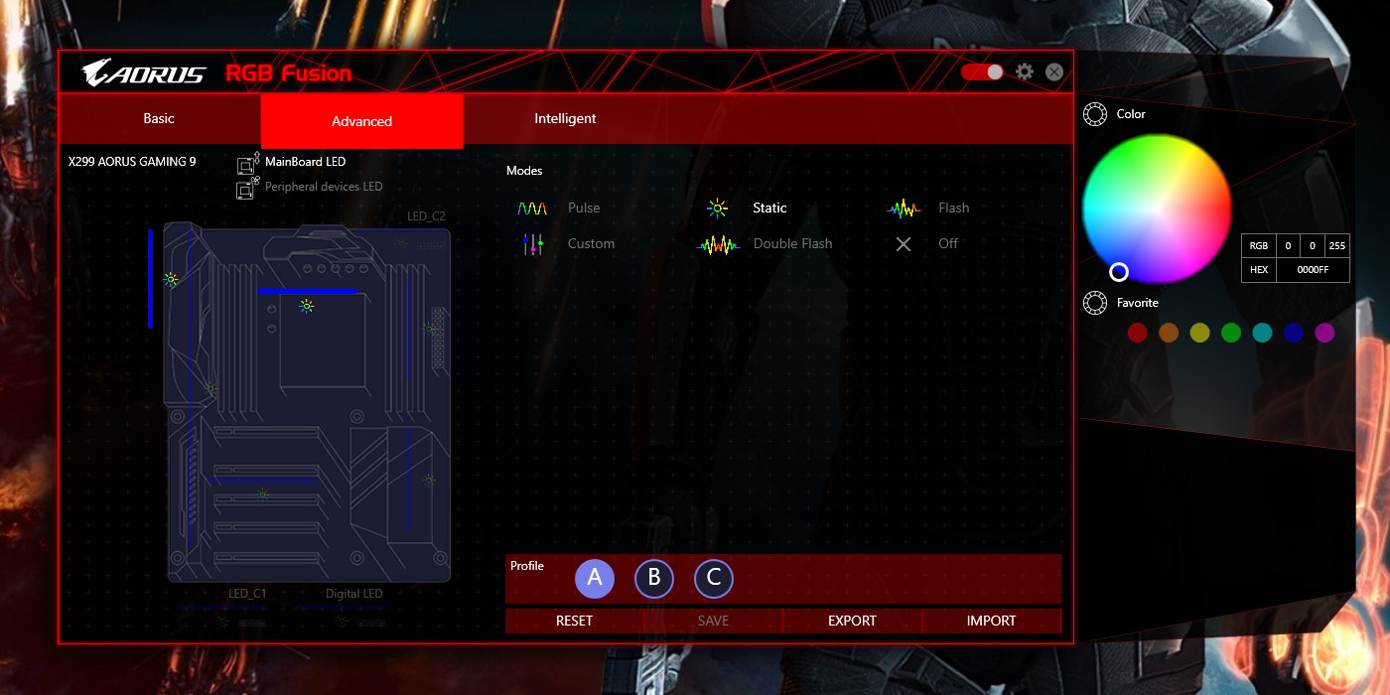Click the motherboard diagram image

(307, 401)
